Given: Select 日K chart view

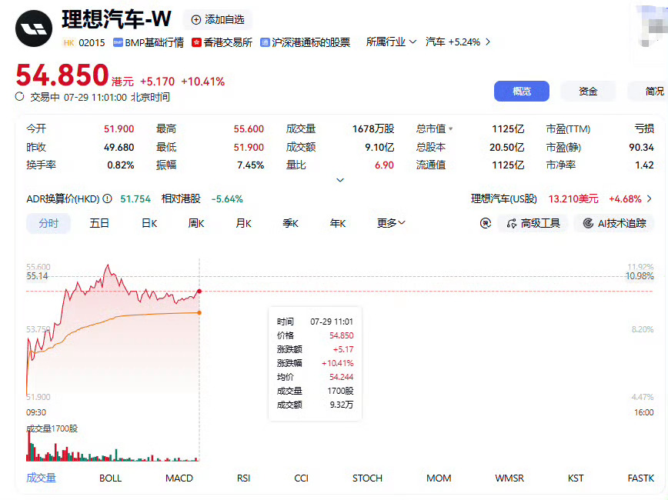Looking at the screenshot, I should 149,223.
